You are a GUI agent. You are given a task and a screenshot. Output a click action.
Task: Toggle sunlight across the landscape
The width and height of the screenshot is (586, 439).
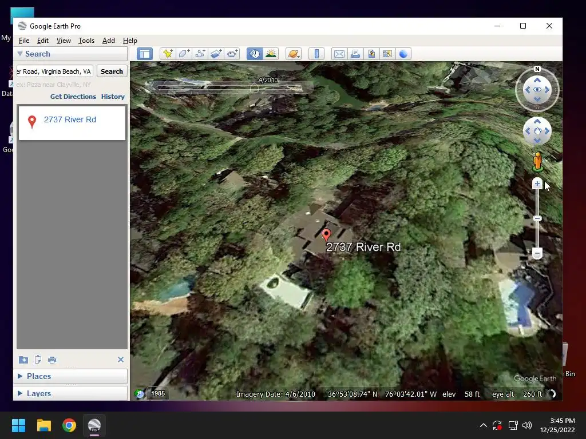tap(271, 54)
